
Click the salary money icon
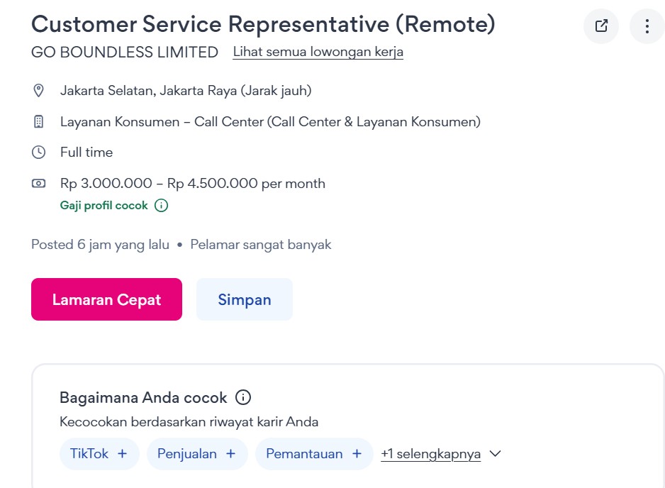[x=39, y=183]
